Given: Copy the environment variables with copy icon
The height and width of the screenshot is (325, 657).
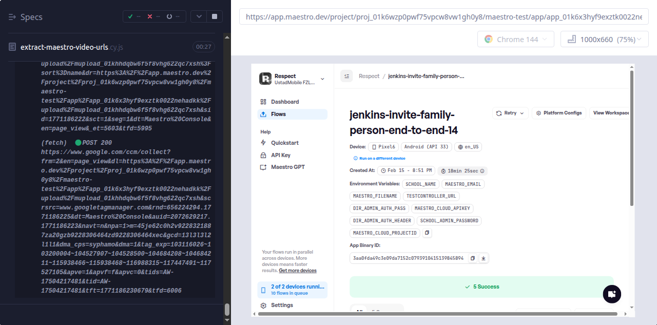Looking at the screenshot, I should coord(427,233).
